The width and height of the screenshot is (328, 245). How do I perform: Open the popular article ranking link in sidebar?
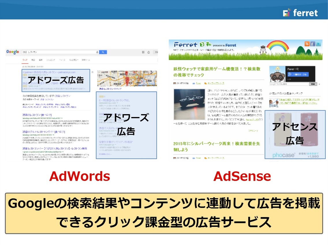(x=299, y=101)
